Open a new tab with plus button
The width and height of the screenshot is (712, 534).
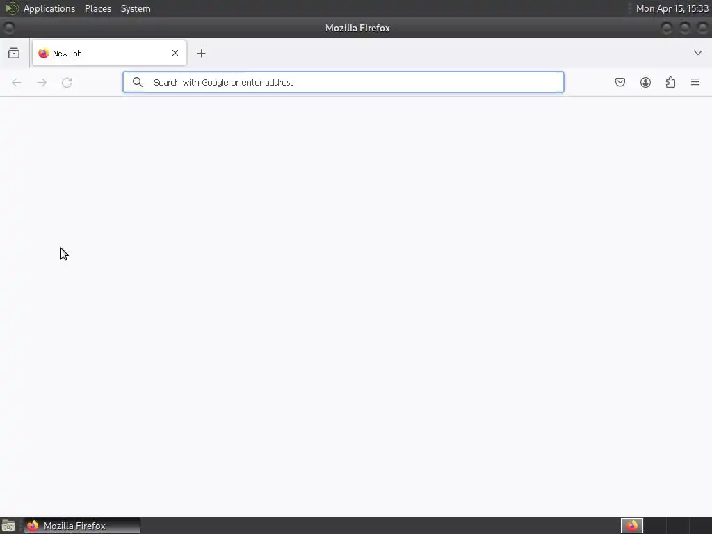point(201,53)
